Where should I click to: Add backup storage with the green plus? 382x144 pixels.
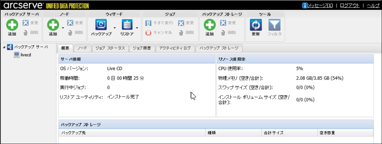coord(209,25)
